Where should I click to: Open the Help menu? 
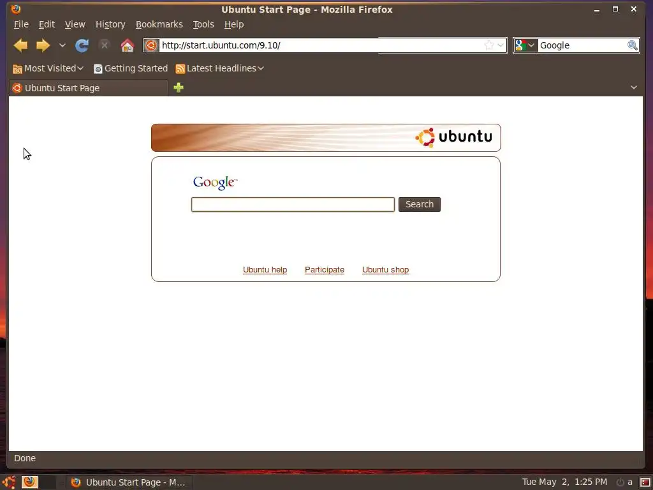click(234, 24)
